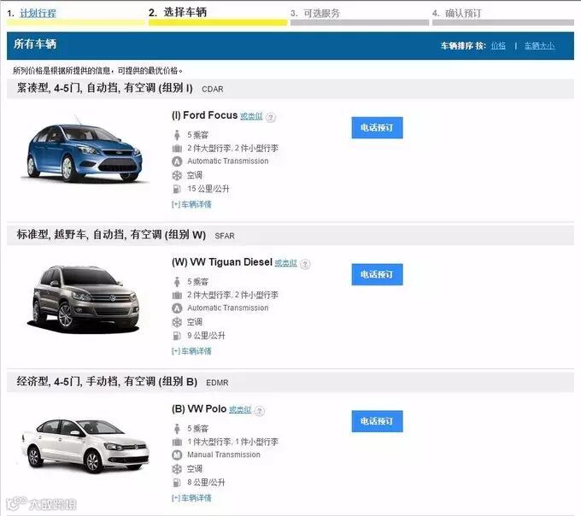Click the 标准型 越野车 组别 W heading
The image size is (581, 516).
pos(111,235)
